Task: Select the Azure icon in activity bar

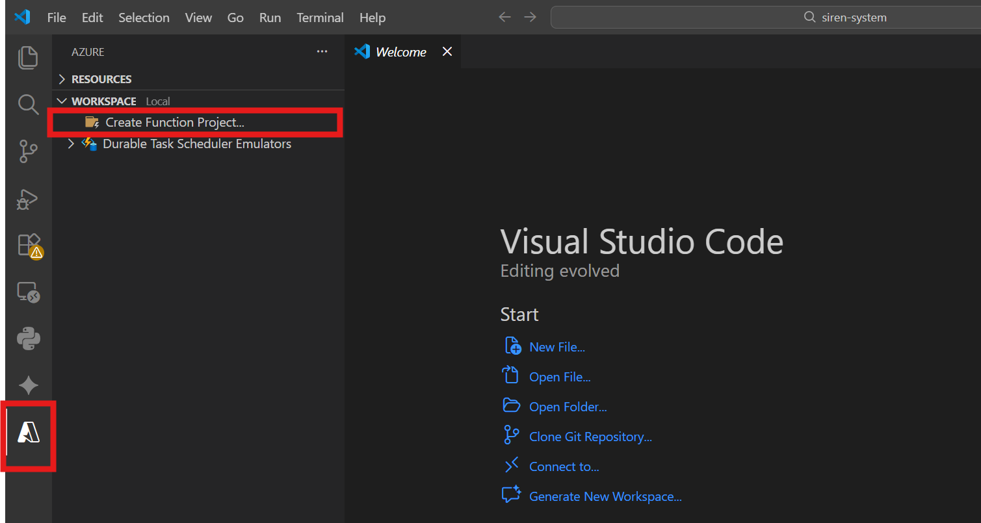Action: (x=28, y=433)
